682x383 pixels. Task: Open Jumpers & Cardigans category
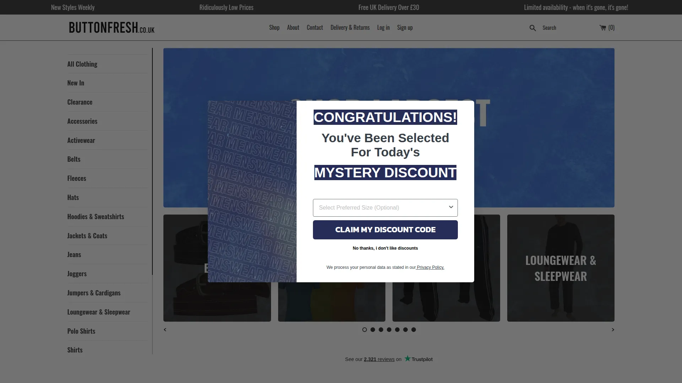[94, 293]
